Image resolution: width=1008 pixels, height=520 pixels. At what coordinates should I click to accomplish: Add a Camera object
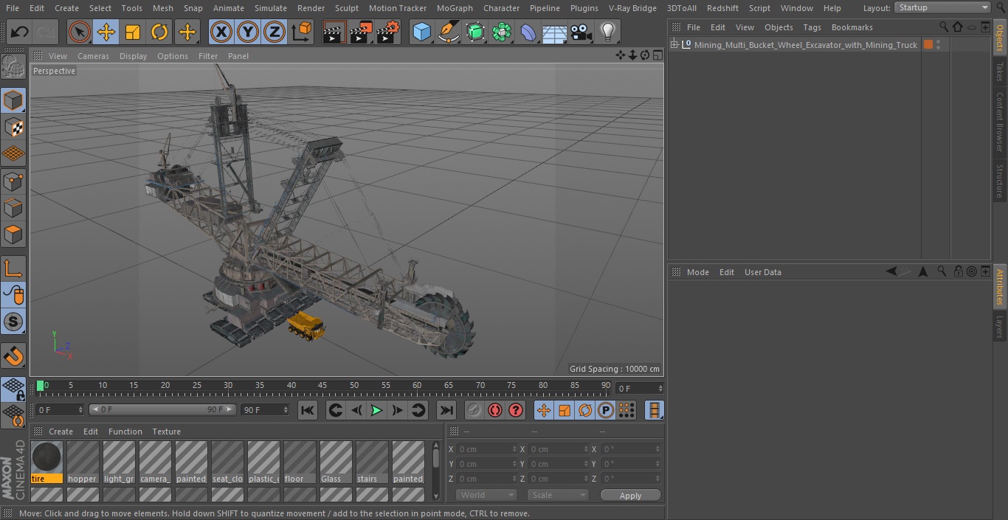point(581,32)
